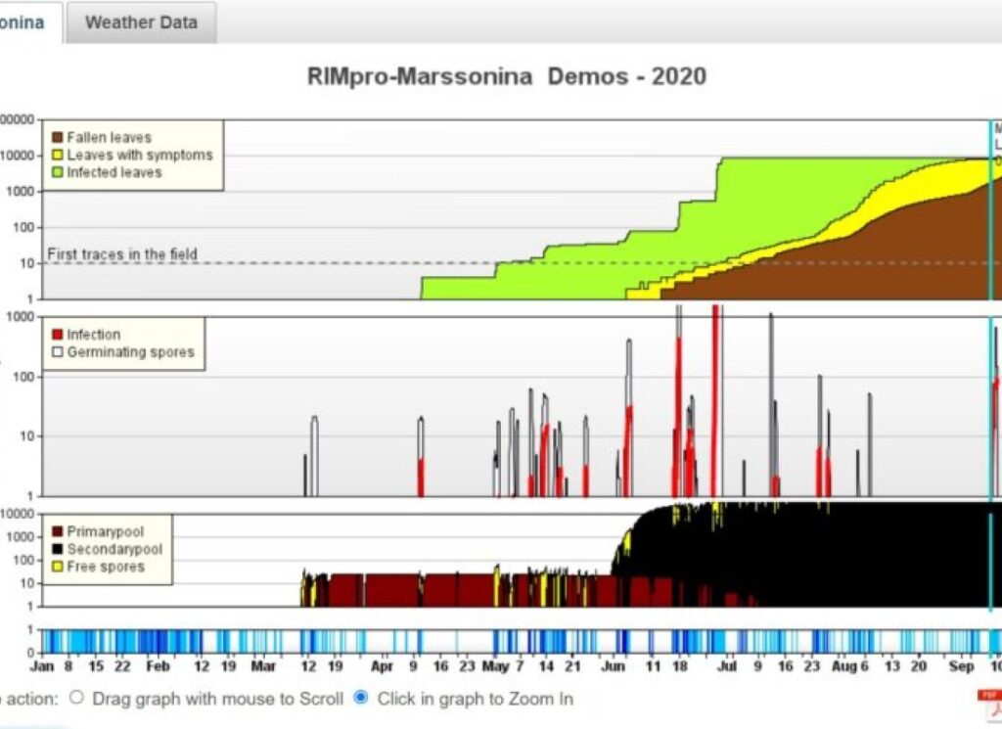Switch to the Weather Data tab

tap(141, 23)
